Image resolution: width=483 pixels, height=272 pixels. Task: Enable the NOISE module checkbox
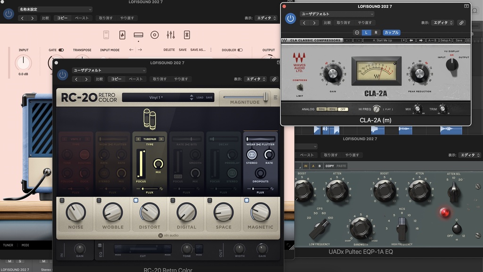click(62, 200)
